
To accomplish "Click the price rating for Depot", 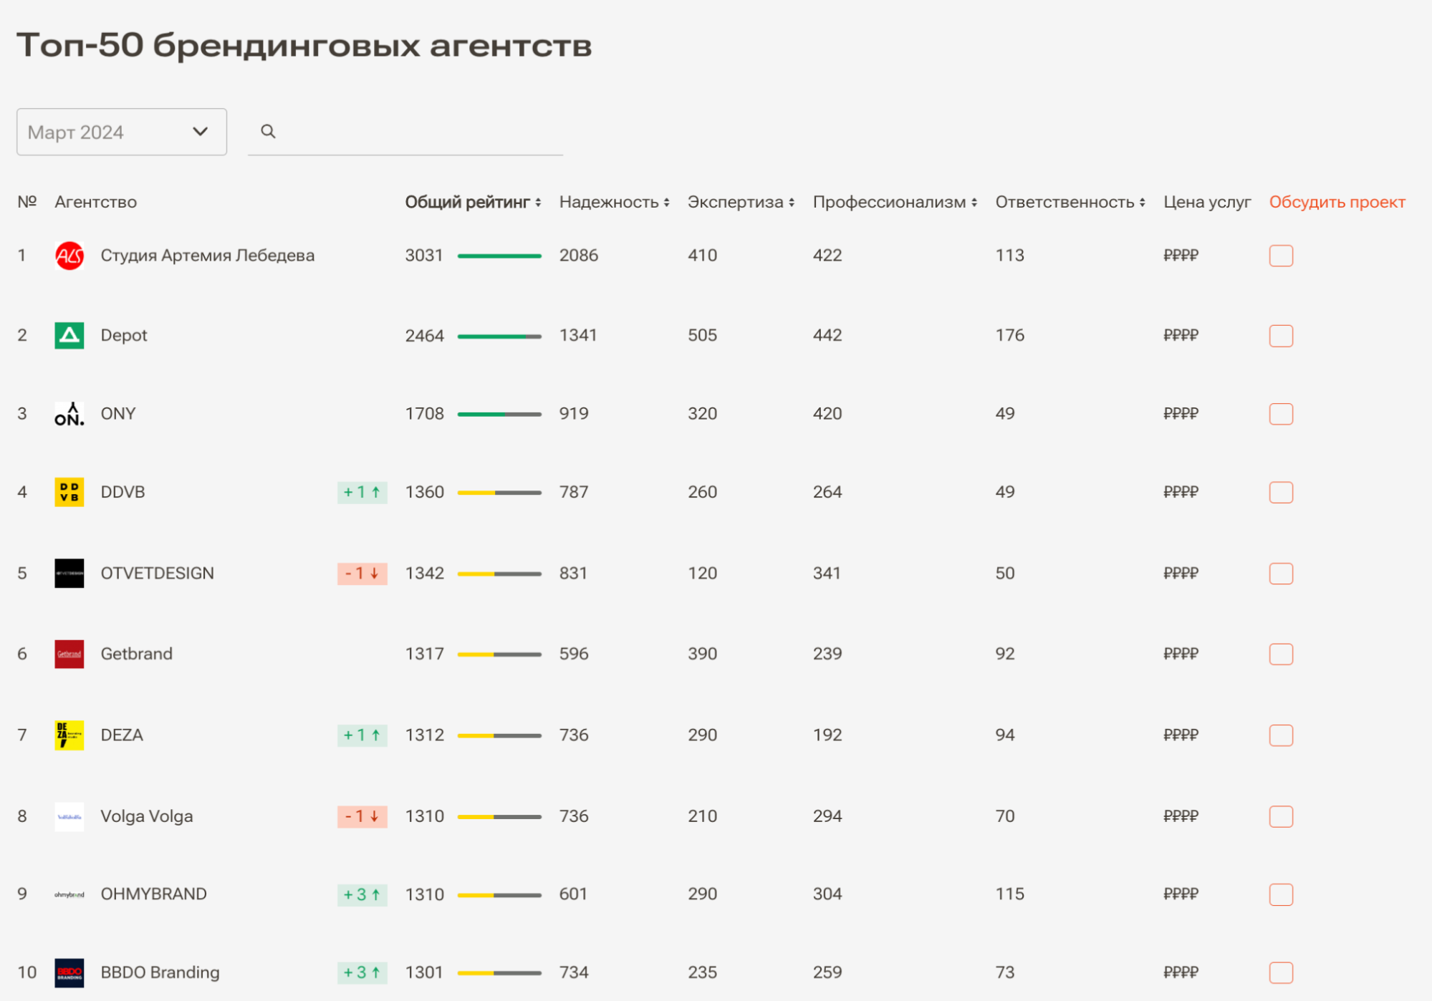I will tap(1181, 335).
